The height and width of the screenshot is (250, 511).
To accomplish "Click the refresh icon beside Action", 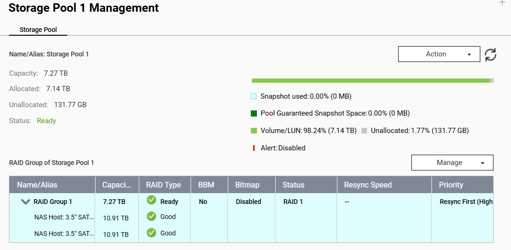I will 491,55.
